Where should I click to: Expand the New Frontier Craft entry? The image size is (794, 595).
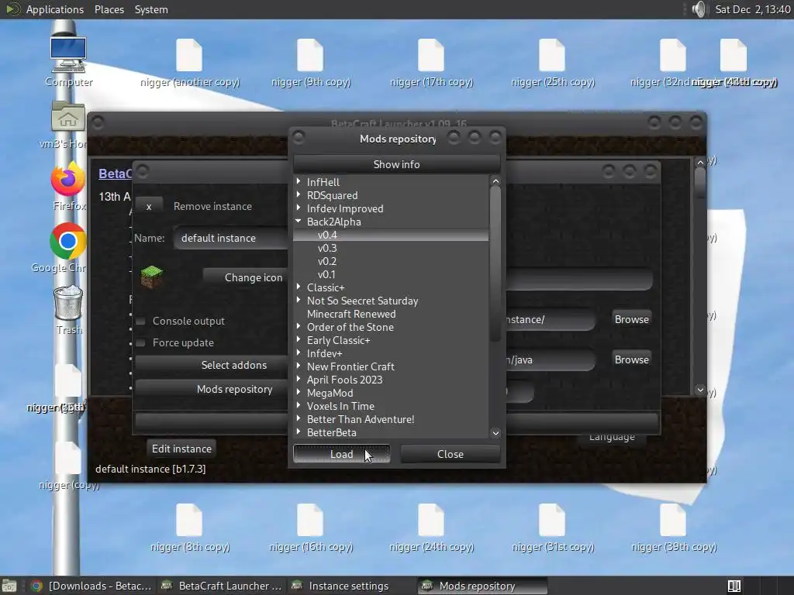299,366
